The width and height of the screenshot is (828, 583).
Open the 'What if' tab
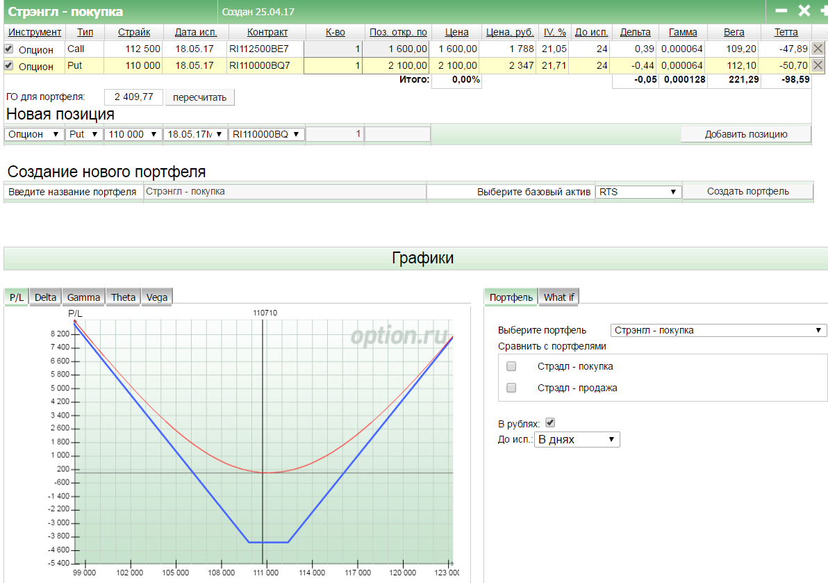pyautogui.click(x=558, y=297)
